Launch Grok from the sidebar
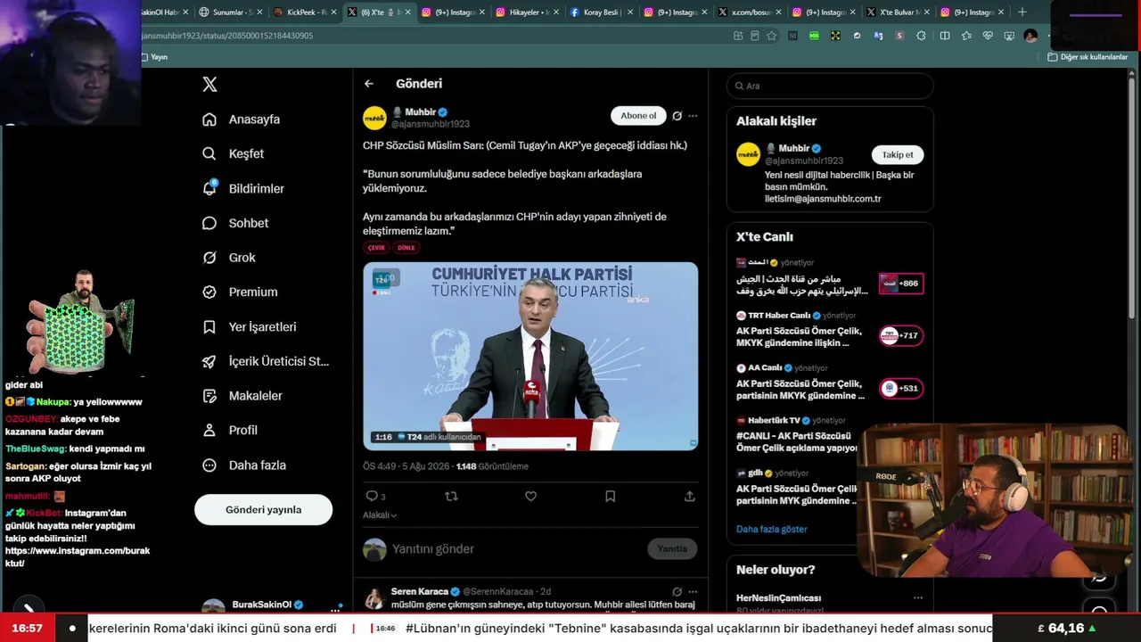Image resolution: width=1141 pixels, height=642 pixels. 229,258
